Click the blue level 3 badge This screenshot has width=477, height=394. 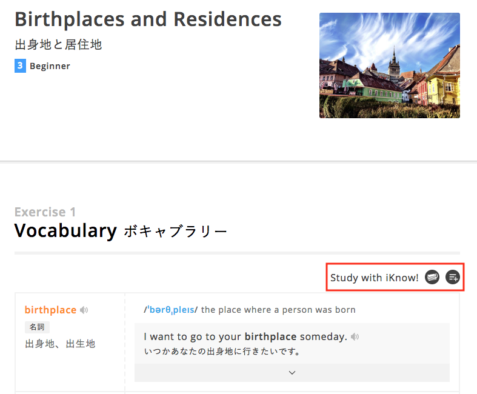(20, 65)
